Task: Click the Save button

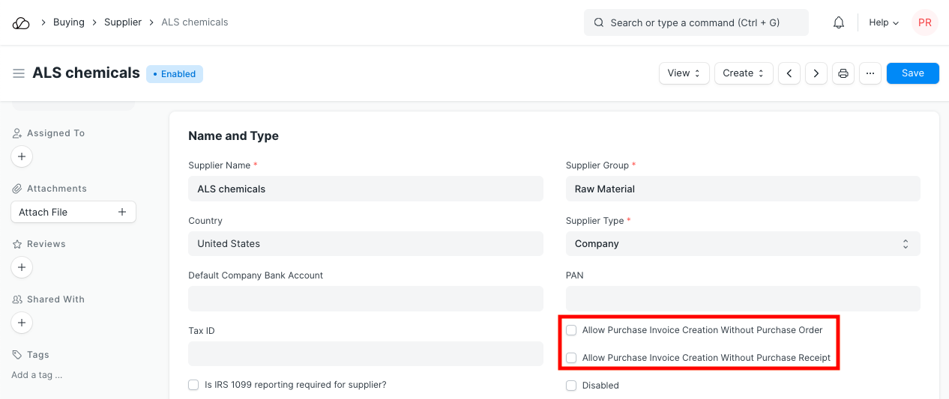Action: (912, 73)
